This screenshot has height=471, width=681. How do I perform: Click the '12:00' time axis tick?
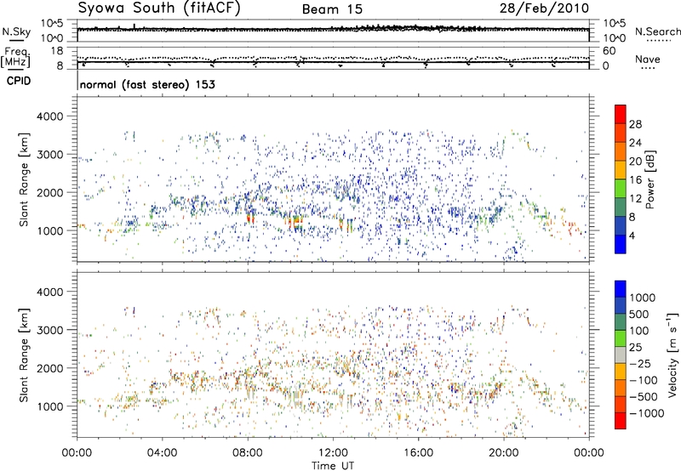click(333, 453)
